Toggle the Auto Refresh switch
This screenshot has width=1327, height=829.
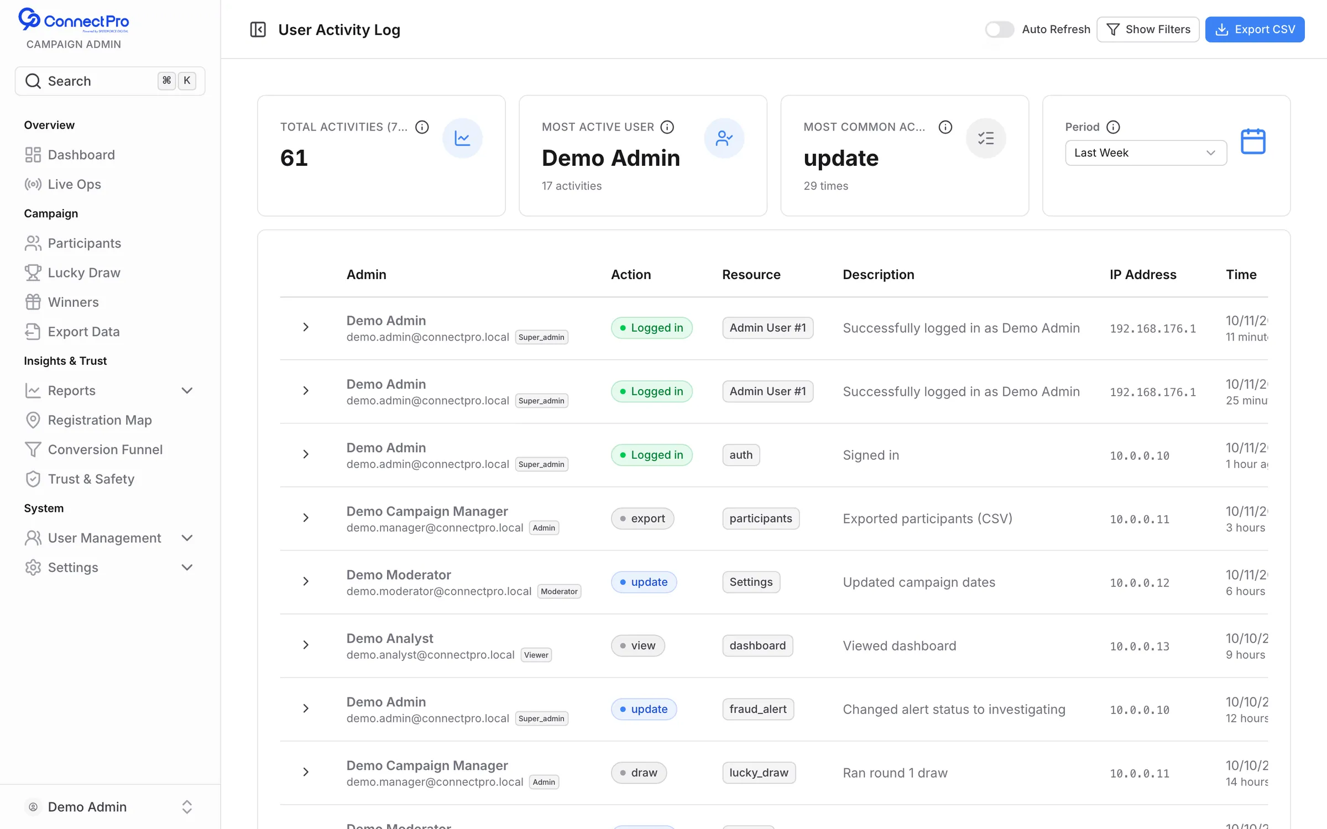pos(999,29)
